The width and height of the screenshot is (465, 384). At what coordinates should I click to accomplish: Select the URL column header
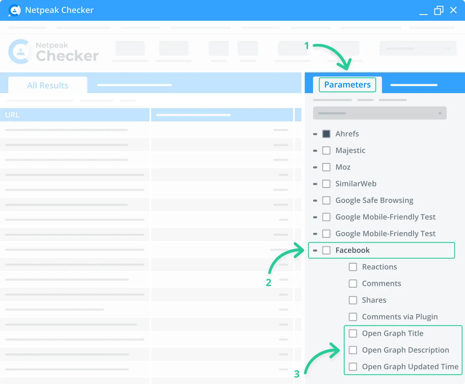coord(75,115)
